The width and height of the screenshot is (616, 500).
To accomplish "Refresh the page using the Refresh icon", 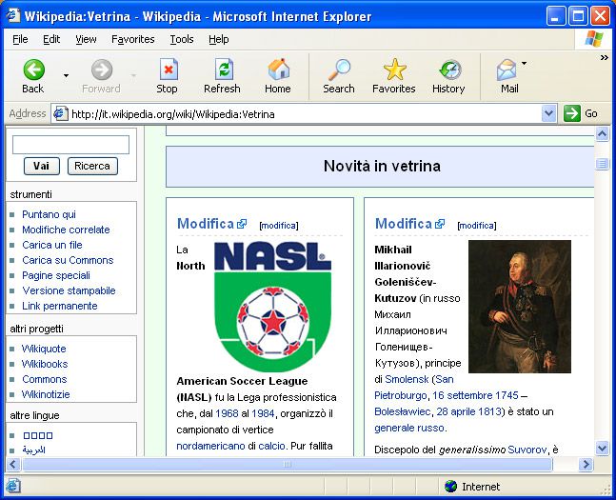I will coord(222,70).
